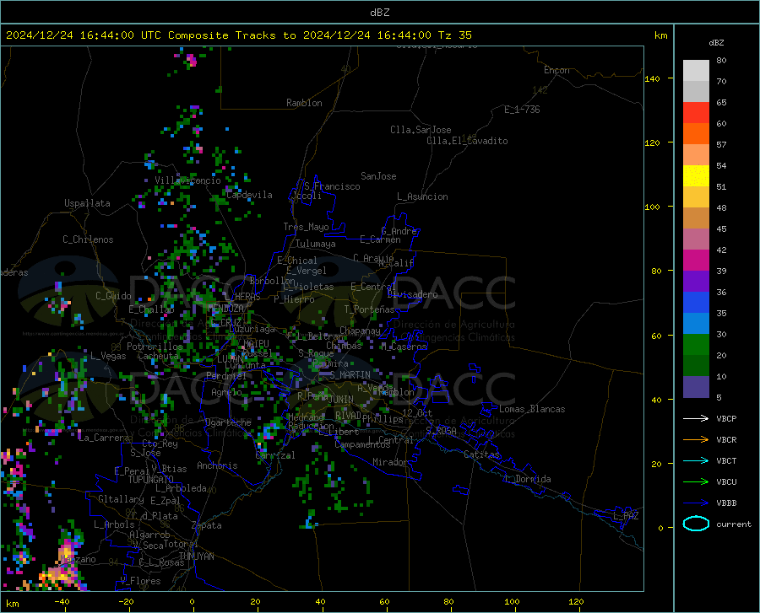The width and height of the screenshot is (760, 613).
Task: Click the S_Francisco place label
Action: tap(332, 186)
